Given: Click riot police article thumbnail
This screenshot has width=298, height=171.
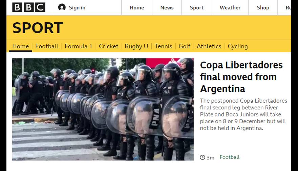Looking at the screenshot, I should point(103,109).
